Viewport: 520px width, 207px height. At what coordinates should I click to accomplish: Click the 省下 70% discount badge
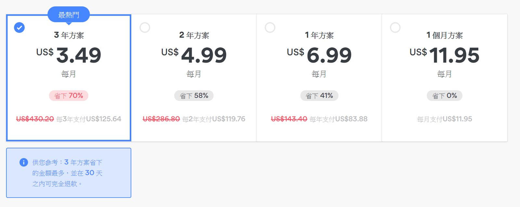(69, 96)
